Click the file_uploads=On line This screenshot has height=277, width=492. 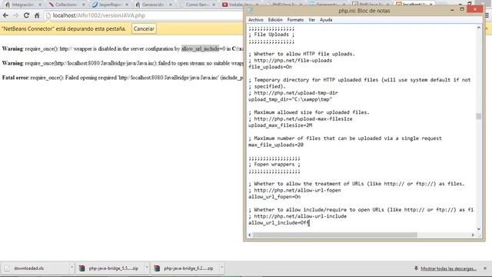click(x=270, y=67)
